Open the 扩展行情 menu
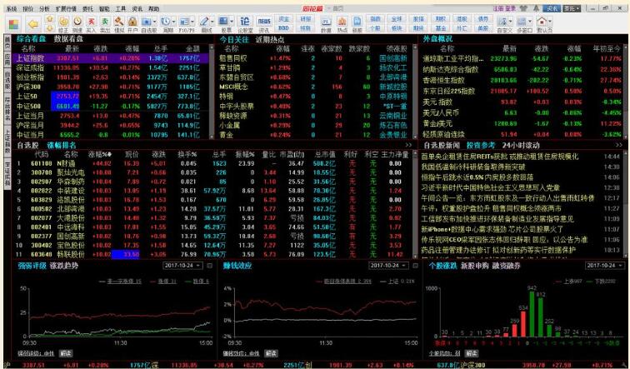The width and height of the screenshot is (630, 369). point(66,9)
